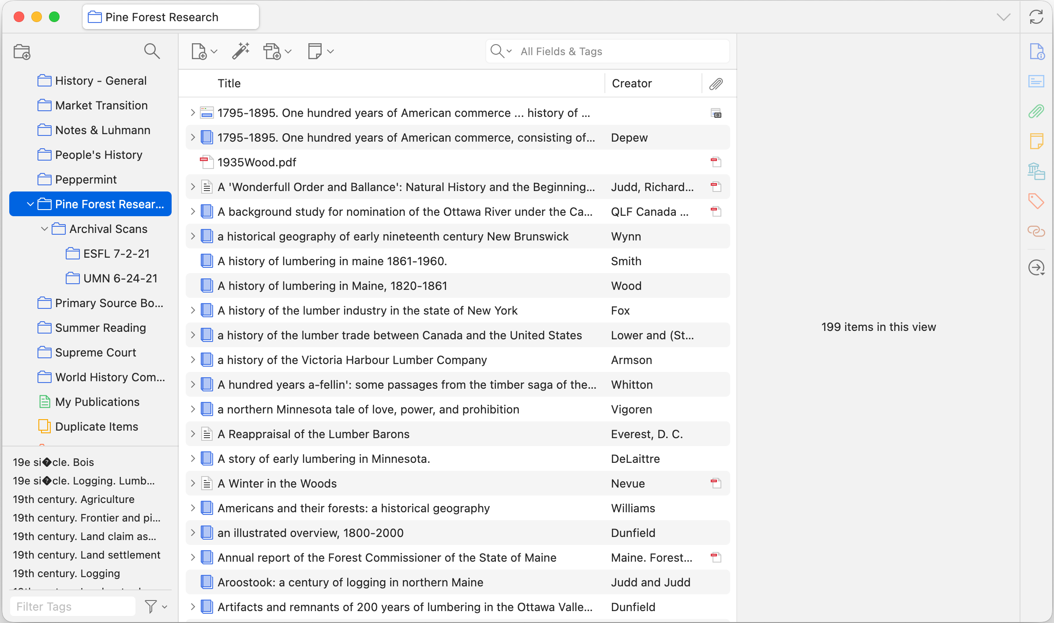Jump to the Tags section icon
Viewport: 1054px width, 623px height.
click(x=1036, y=201)
